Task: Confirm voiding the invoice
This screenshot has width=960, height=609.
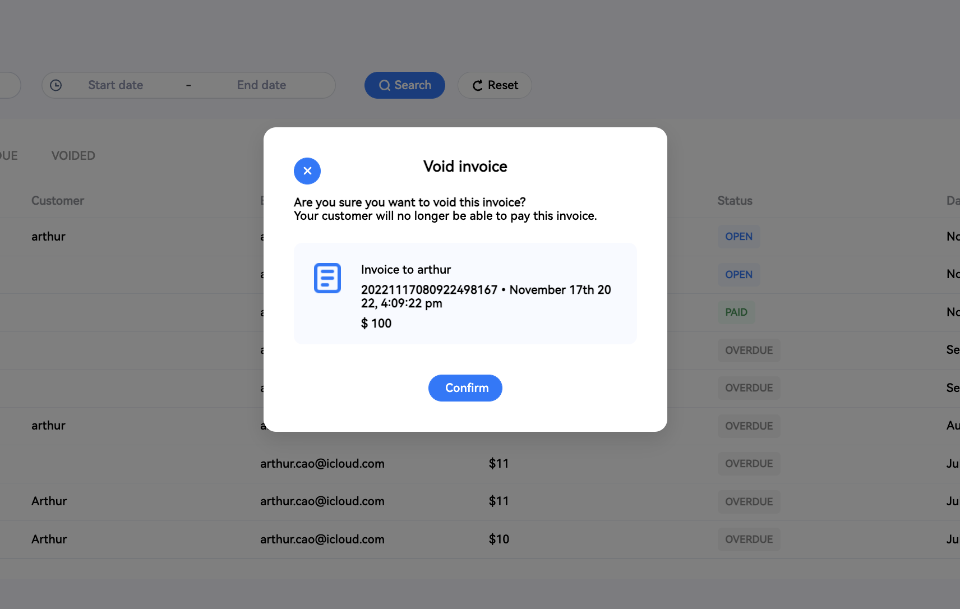Action: coord(465,388)
